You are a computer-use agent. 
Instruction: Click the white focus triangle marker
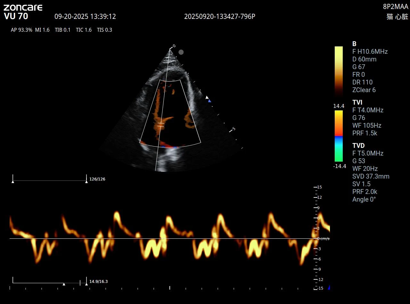[207, 97]
